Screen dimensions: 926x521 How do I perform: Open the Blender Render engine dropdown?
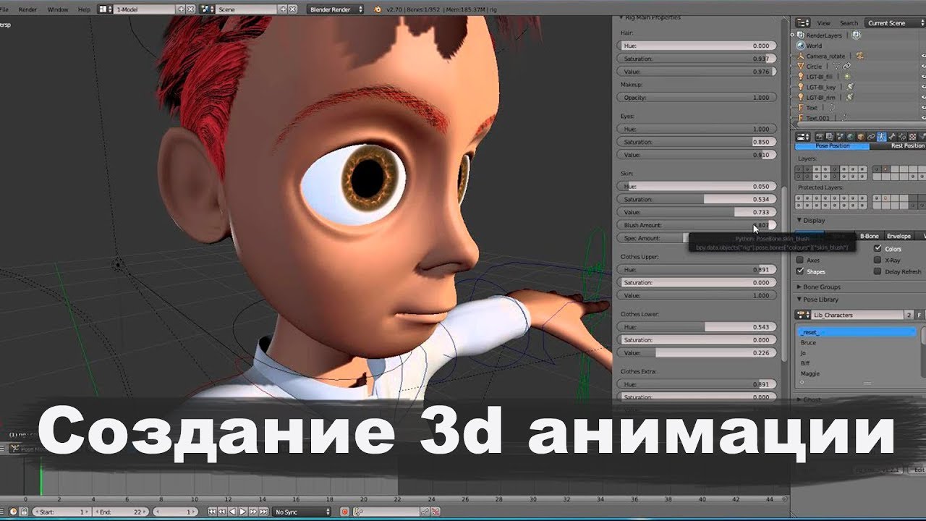(x=336, y=9)
